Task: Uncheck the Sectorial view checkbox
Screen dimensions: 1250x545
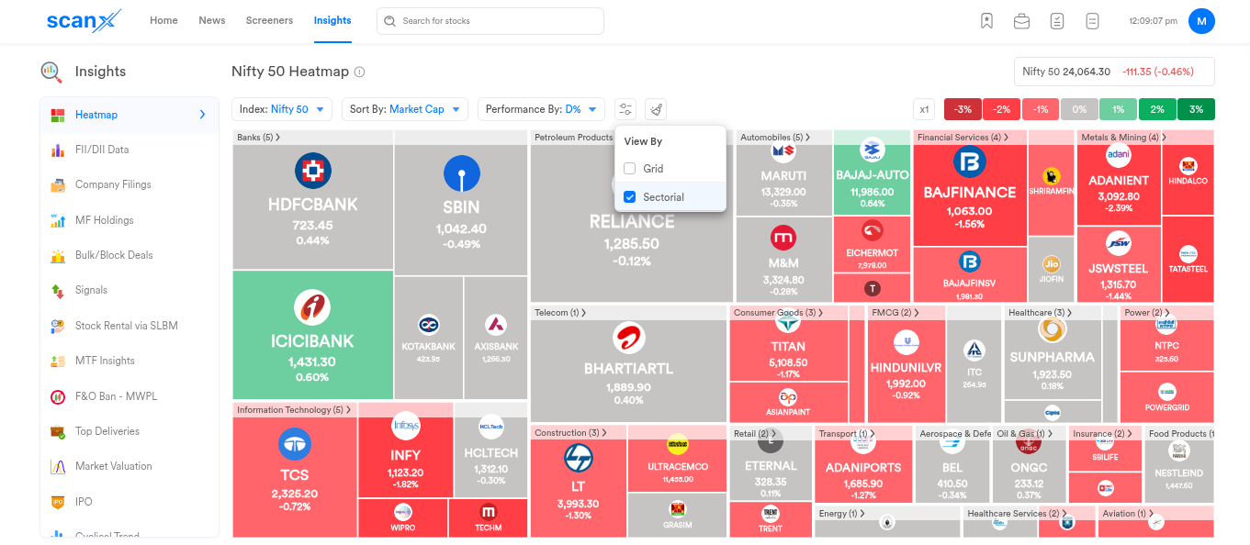Action: click(x=629, y=197)
